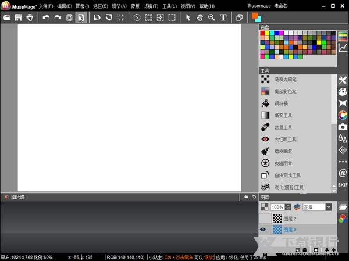This screenshot has width=349, height=261.
Task: Click the Undo arrow in toolbar
Action: click(46, 17)
